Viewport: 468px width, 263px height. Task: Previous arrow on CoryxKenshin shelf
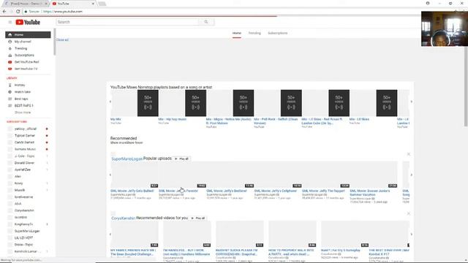tap(110, 234)
